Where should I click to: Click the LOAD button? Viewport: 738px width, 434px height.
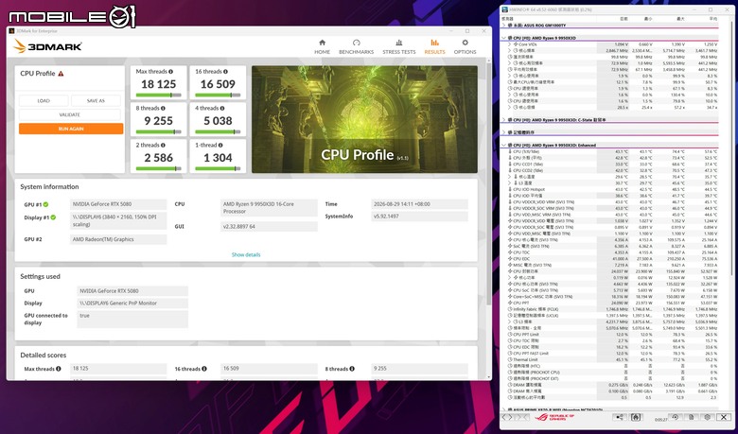(44, 100)
